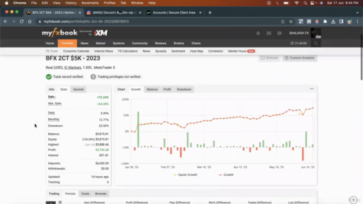Open the Community nav item
Viewport: 363px width, 204px height.
pos(140,43)
